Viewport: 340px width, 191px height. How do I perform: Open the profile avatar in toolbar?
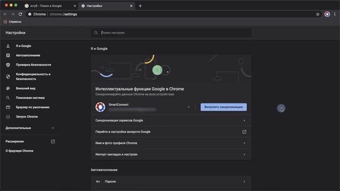tap(327, 14)
